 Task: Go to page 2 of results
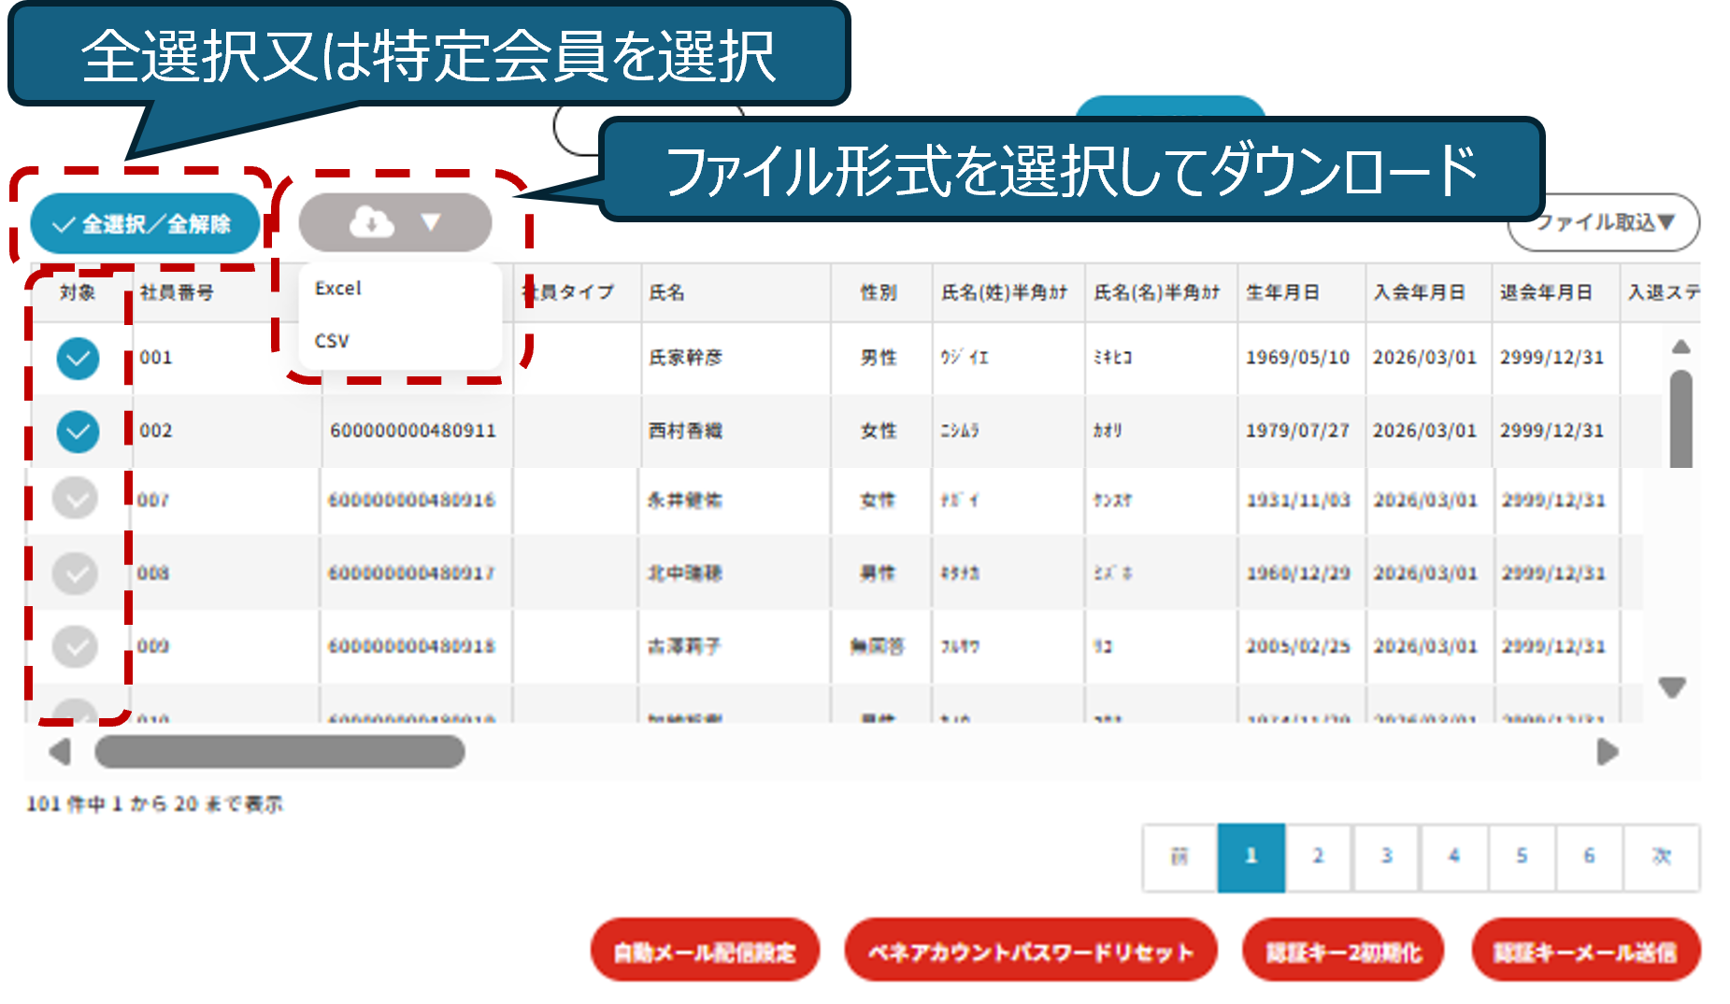(x=1318, y=856)
